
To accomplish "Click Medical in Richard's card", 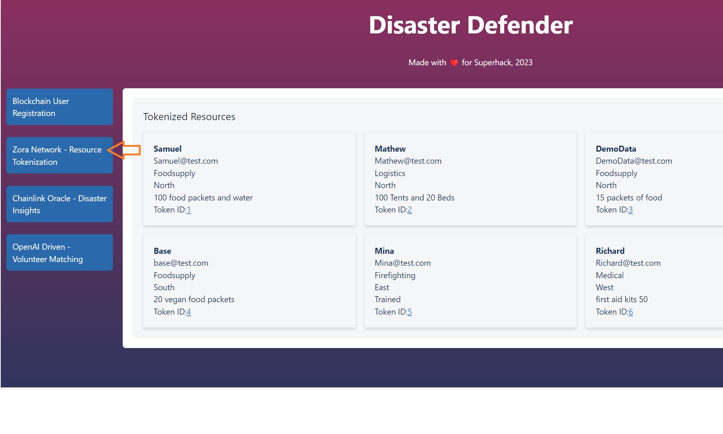I will tap(610, 276).
